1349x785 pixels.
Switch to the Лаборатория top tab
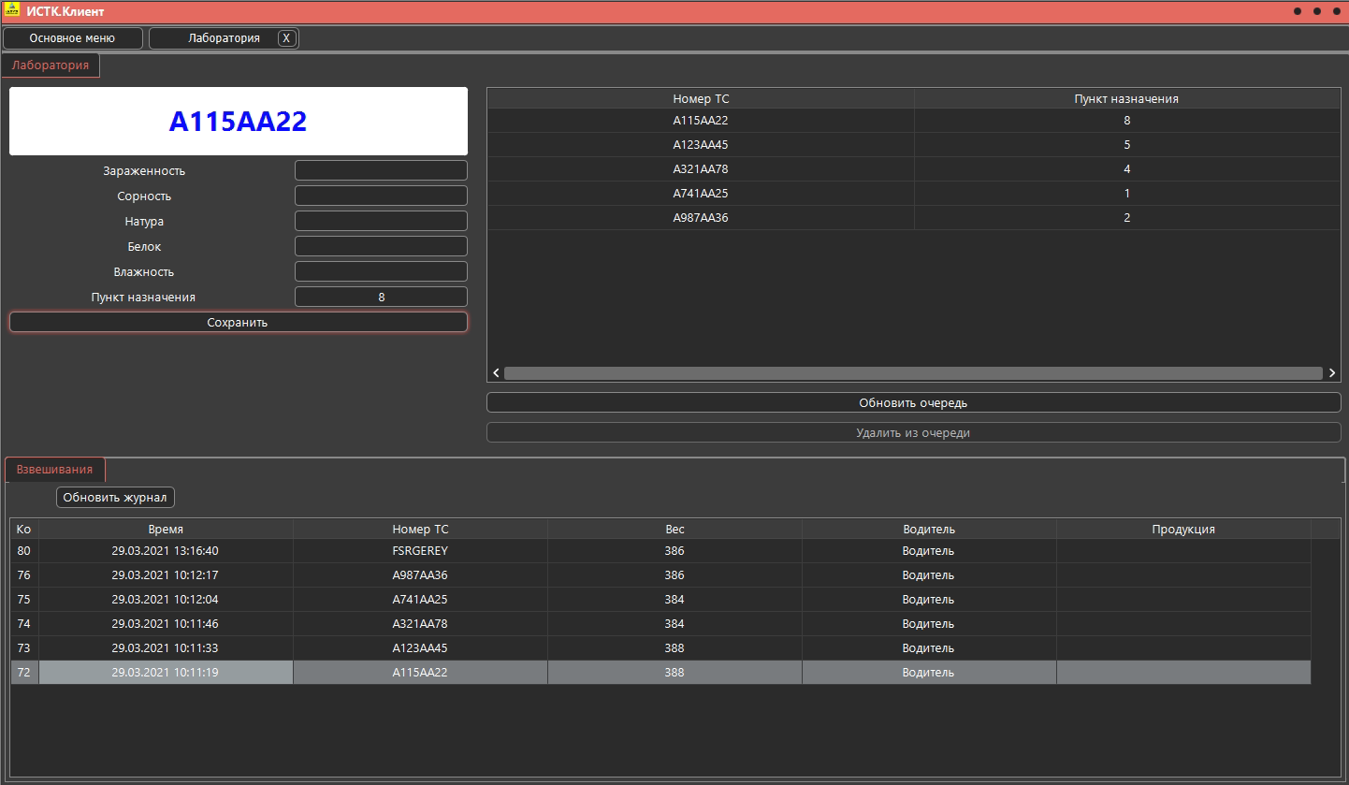(224, 38)
